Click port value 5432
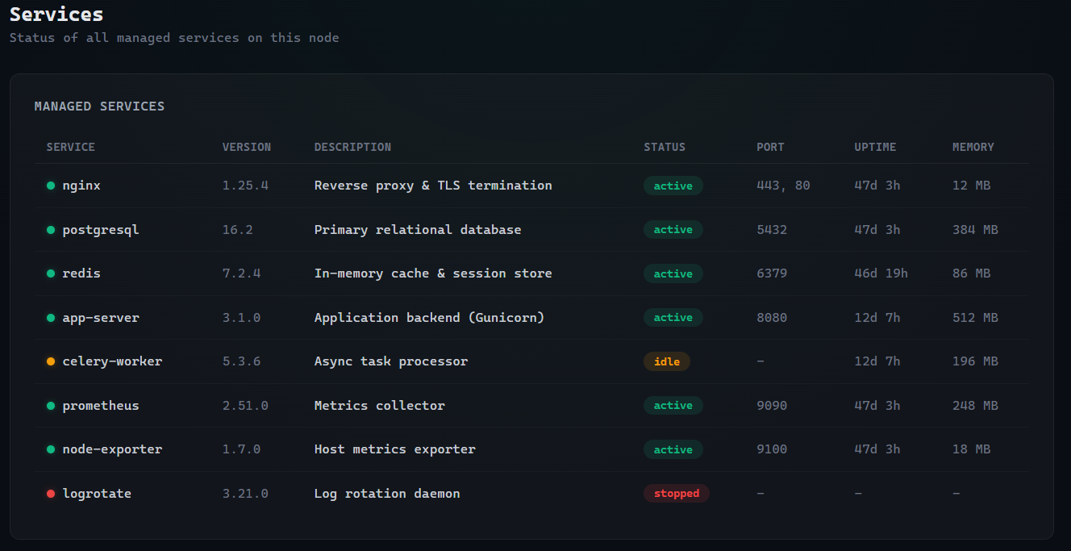 click(x=772, y=230)
